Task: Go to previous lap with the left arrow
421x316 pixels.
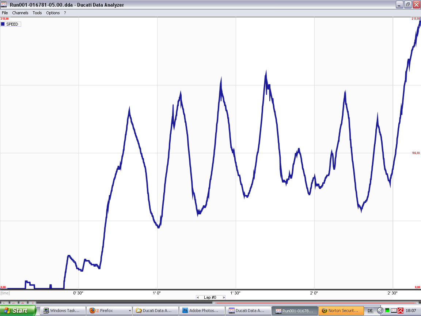Action: coord(198,297)
